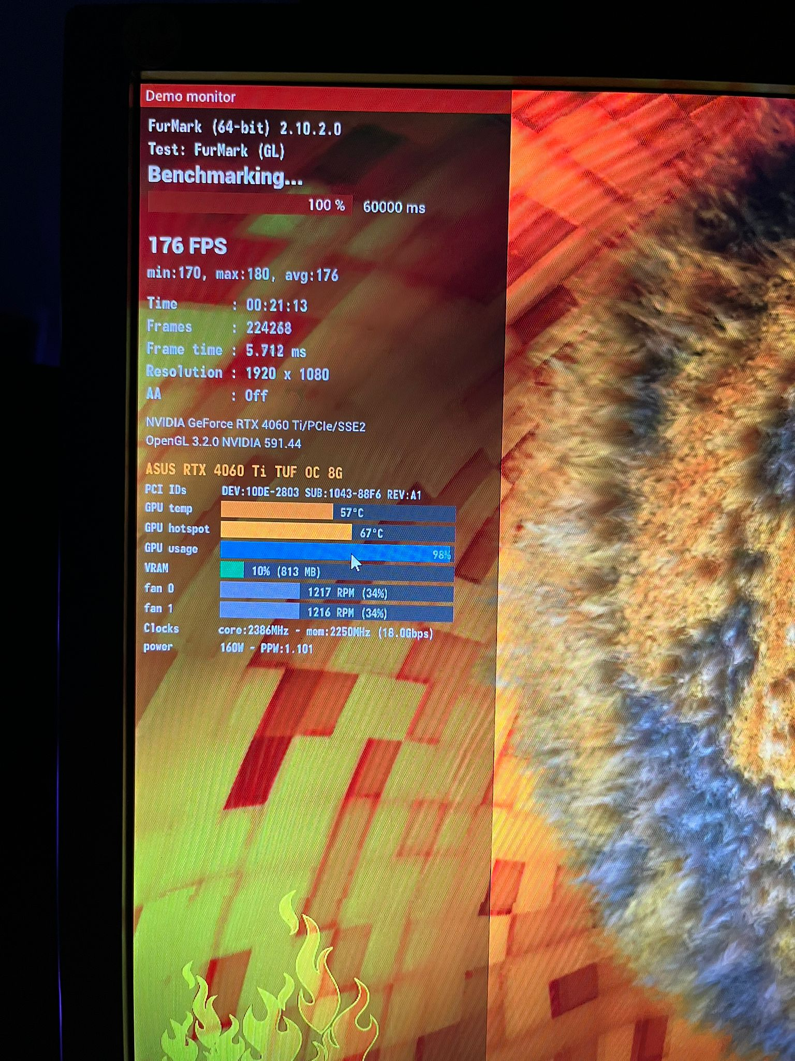Click the 100 % benchmark progress bar

(x=250, y=205)
